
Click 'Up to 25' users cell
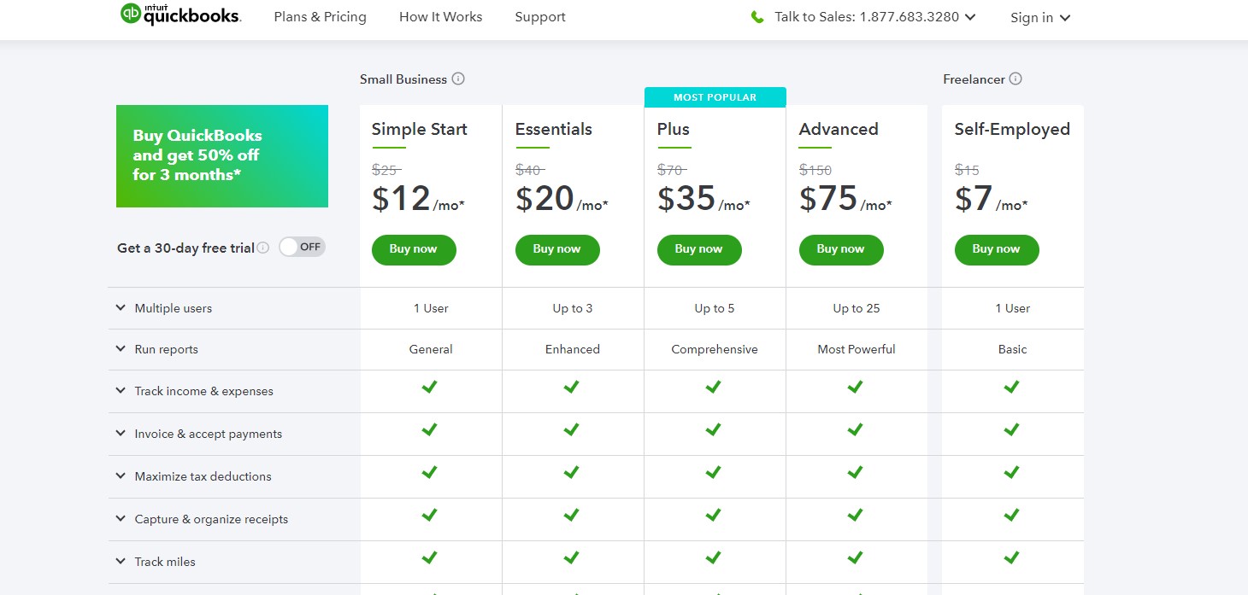857,308
